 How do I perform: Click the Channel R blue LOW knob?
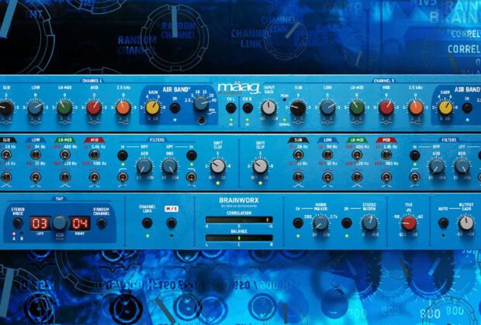tap(327, 108)
